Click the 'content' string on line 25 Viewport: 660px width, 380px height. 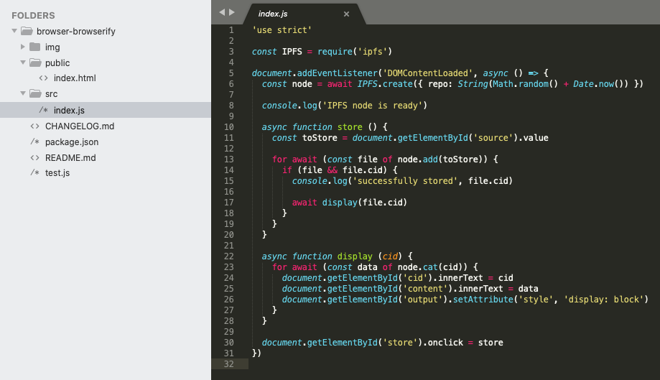425,288
